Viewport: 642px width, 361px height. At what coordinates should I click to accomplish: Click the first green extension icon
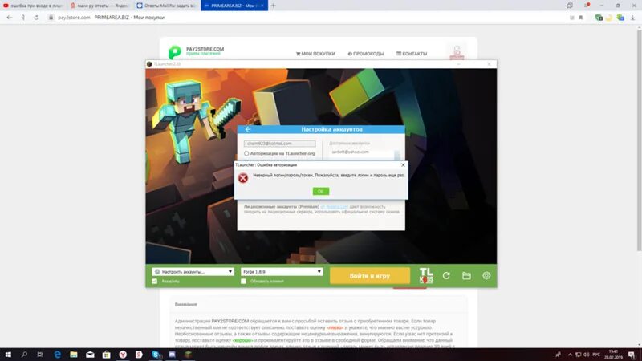pyautogui.click(x=599, y=18)
